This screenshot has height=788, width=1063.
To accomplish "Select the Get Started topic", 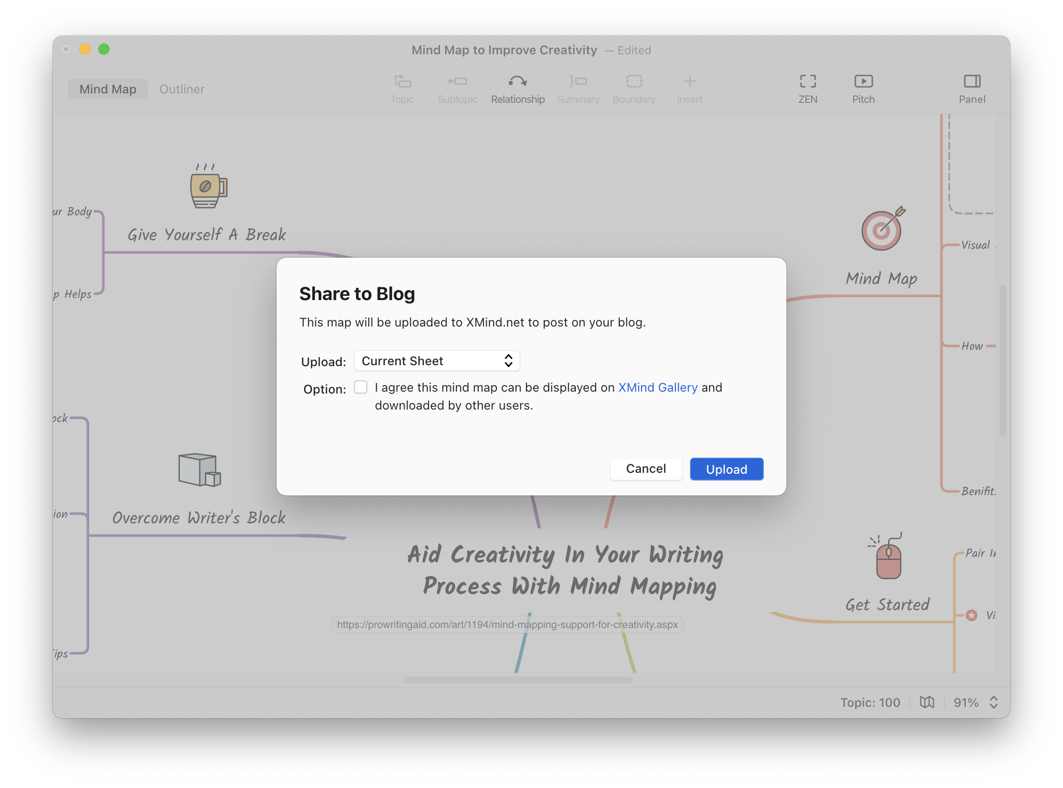I will [x=887, y=605].
